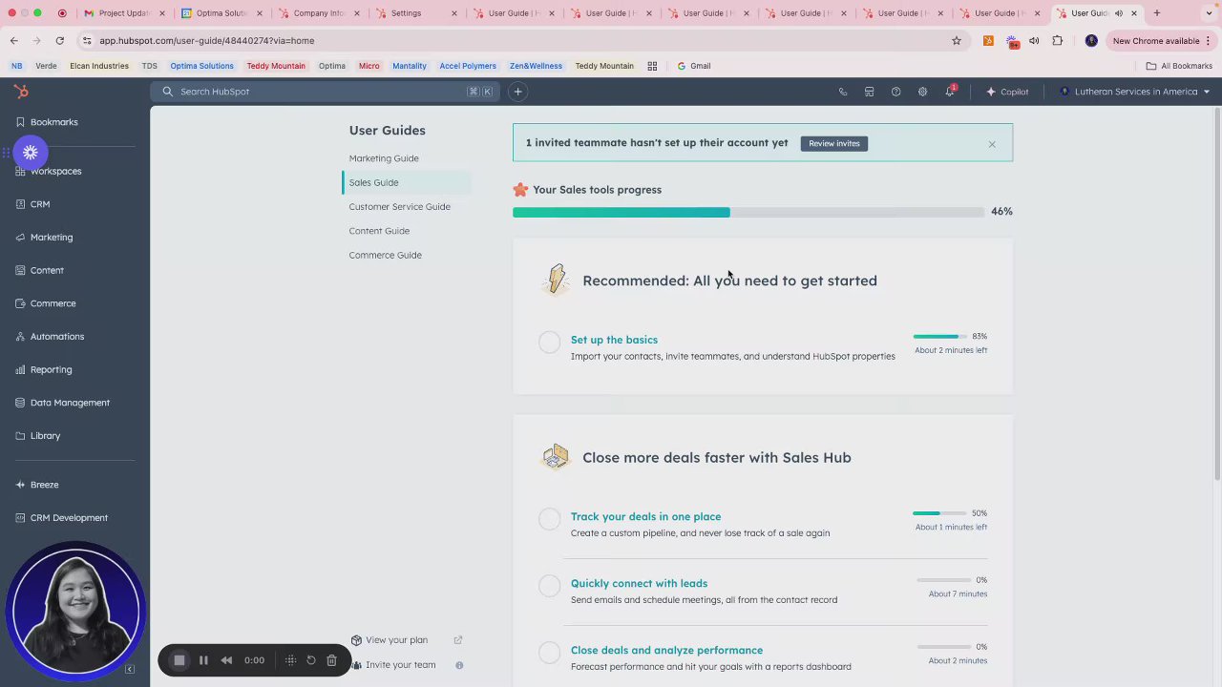Viewport: 1222px width, 687px height.
Task: Pause the screen recording
Action: [x=203, y=660]
